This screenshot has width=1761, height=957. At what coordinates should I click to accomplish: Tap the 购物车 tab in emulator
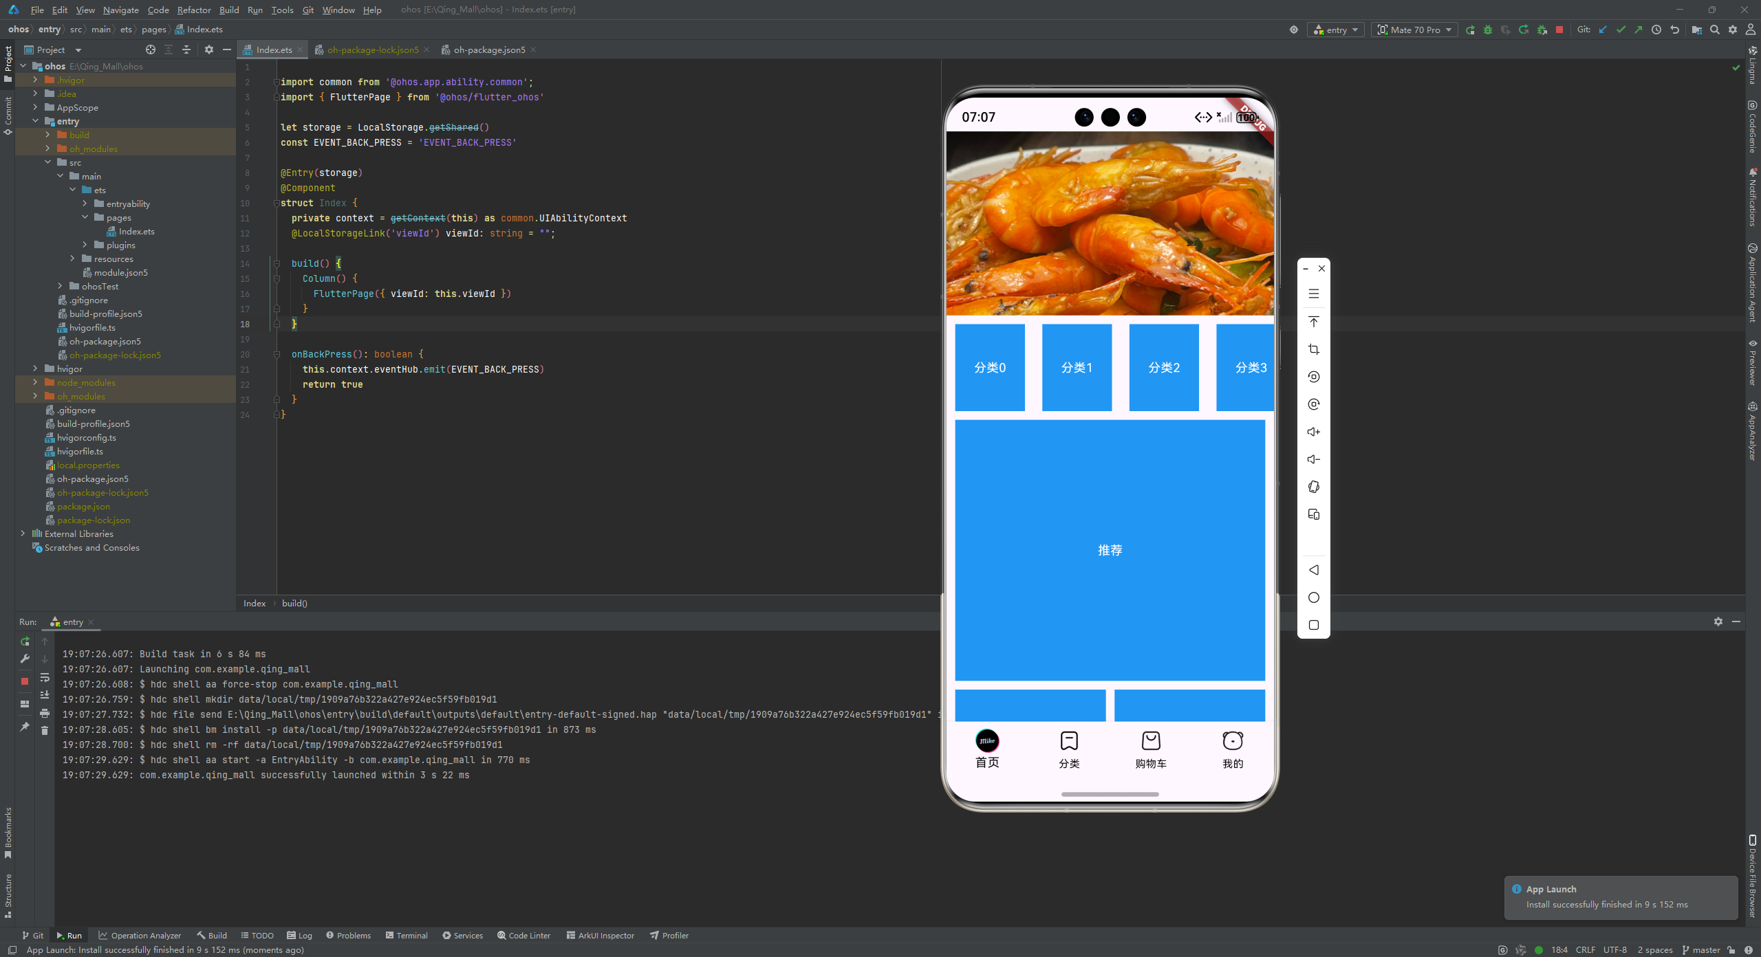(1150, 749)
